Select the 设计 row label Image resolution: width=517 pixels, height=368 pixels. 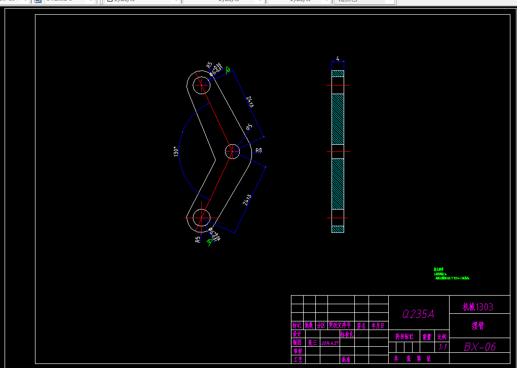(297, 334)
